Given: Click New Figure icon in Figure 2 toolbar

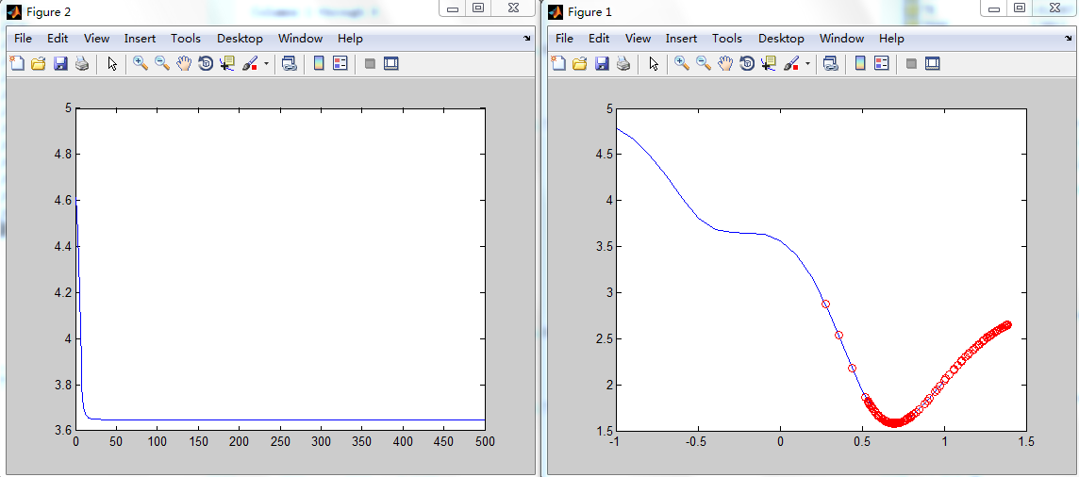Looking at the screenshot, I should point(17,64).
